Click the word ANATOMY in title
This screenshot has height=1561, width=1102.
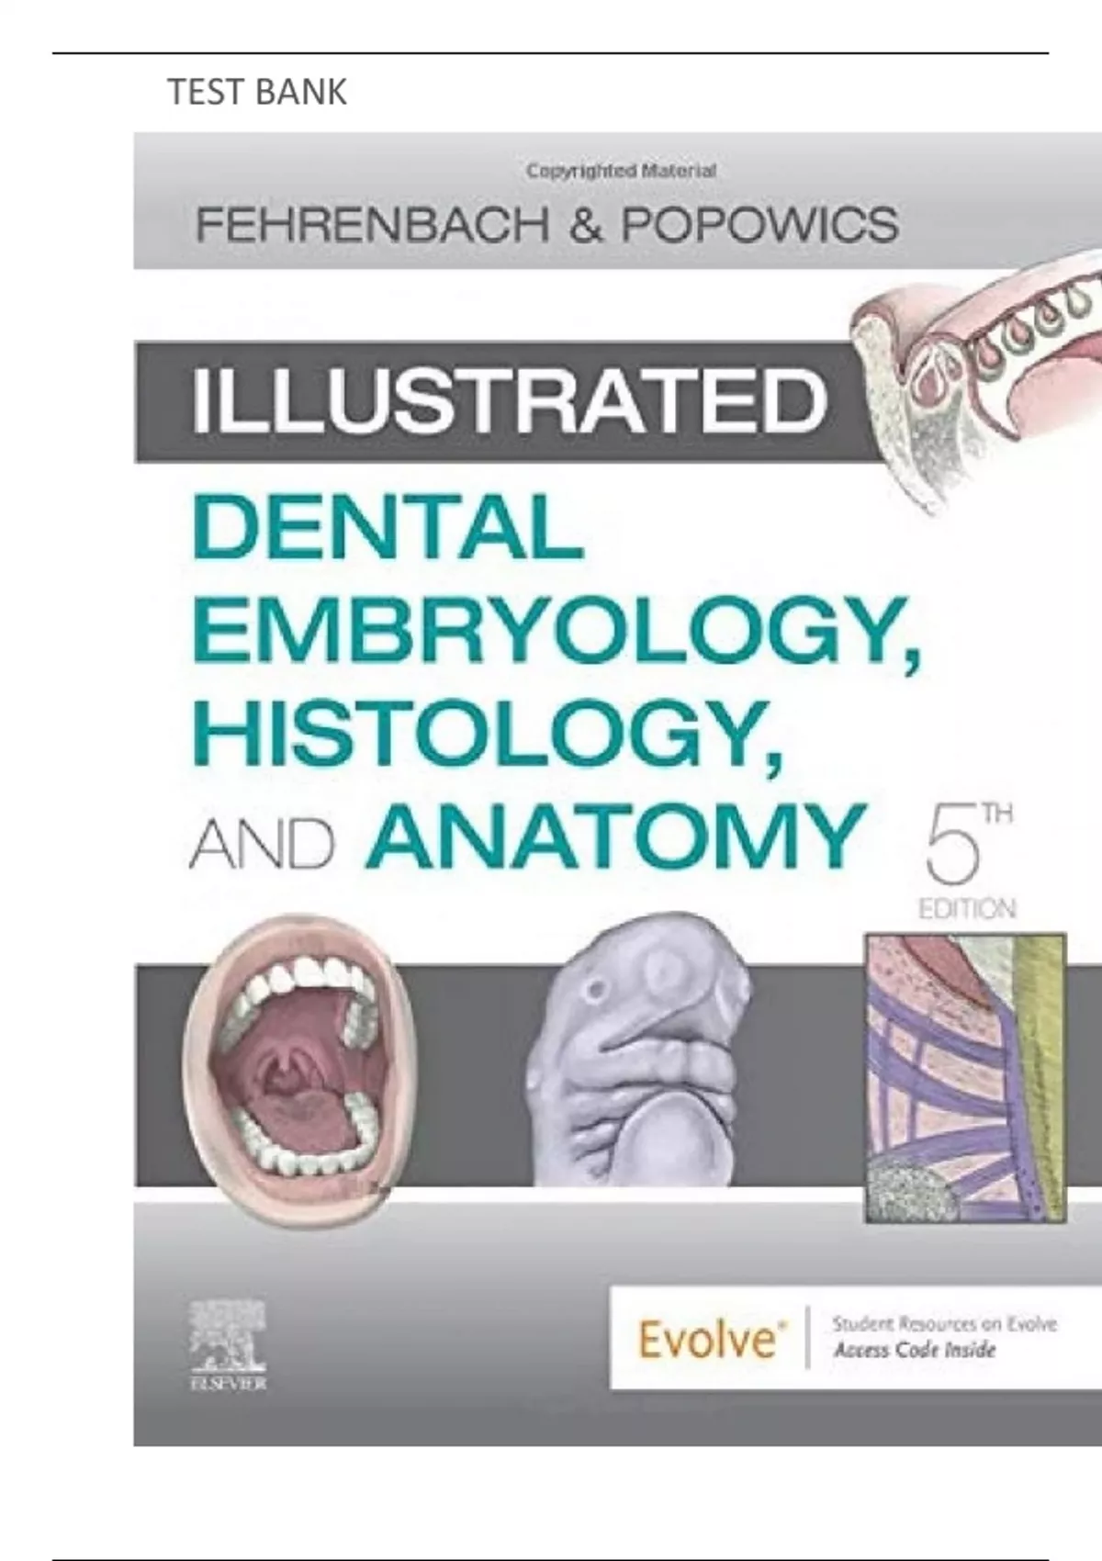point(614,837)
